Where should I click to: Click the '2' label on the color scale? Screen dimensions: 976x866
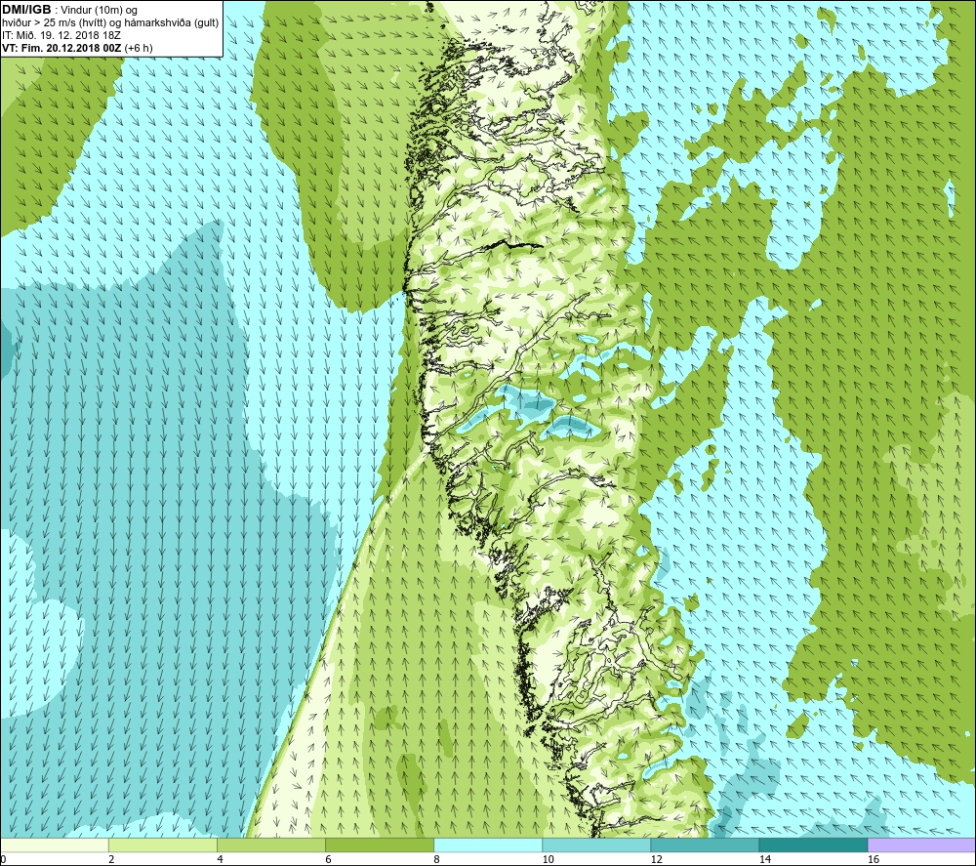point(111,860)
